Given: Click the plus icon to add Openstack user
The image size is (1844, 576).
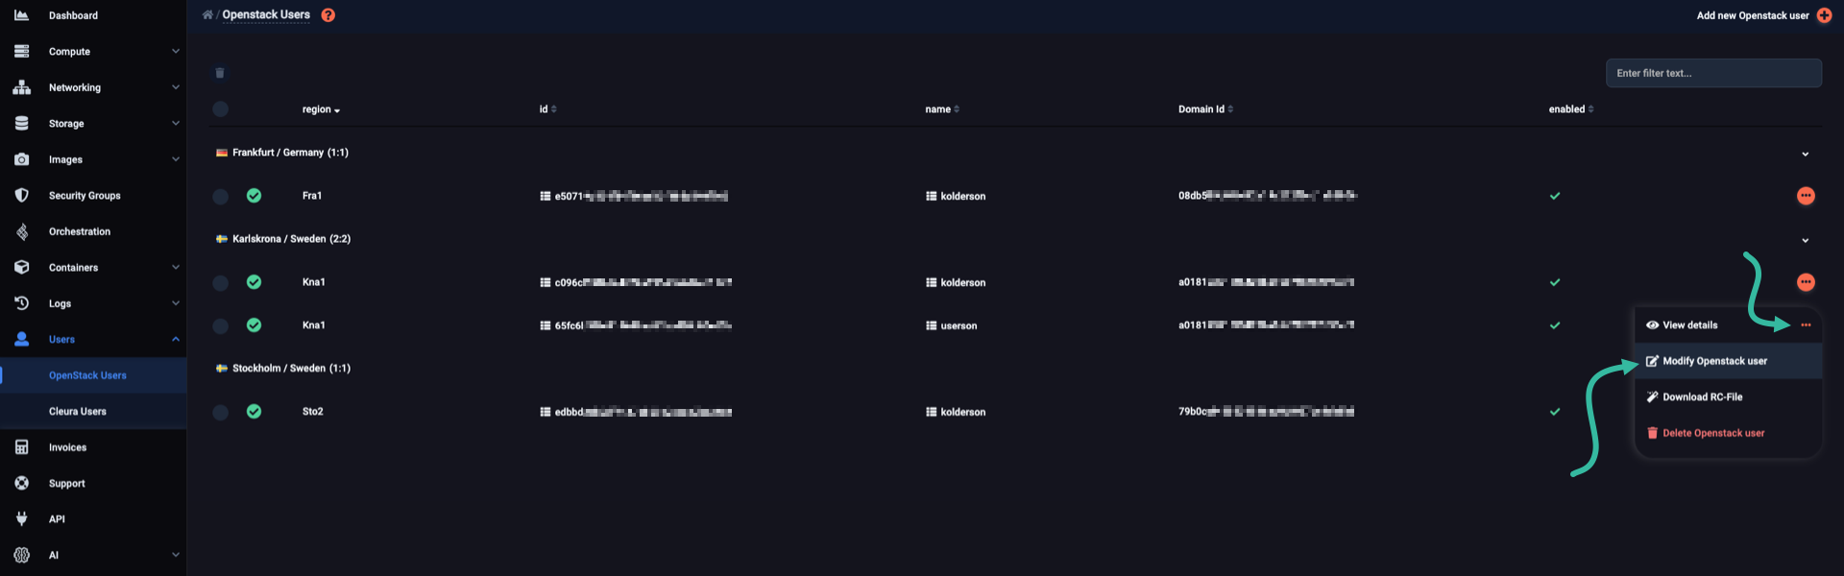Looking at the screenshot, I should coord(1824,15).
